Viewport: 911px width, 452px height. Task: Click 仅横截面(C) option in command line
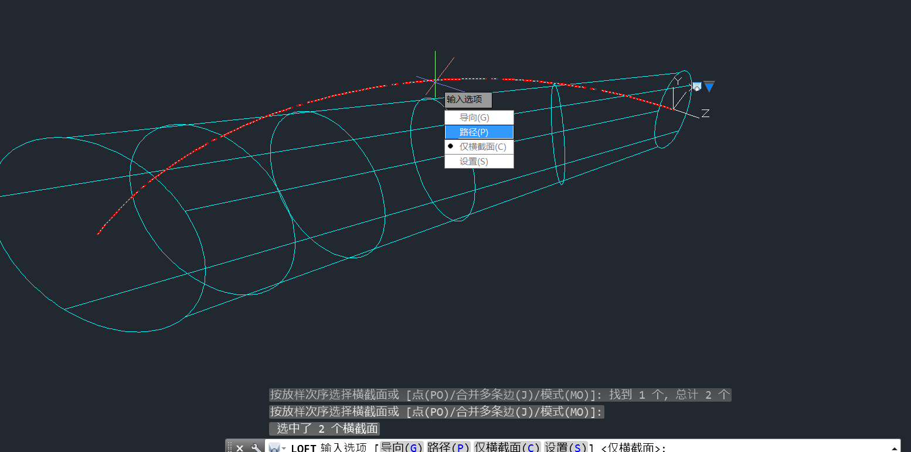click(x=507, y=447)
